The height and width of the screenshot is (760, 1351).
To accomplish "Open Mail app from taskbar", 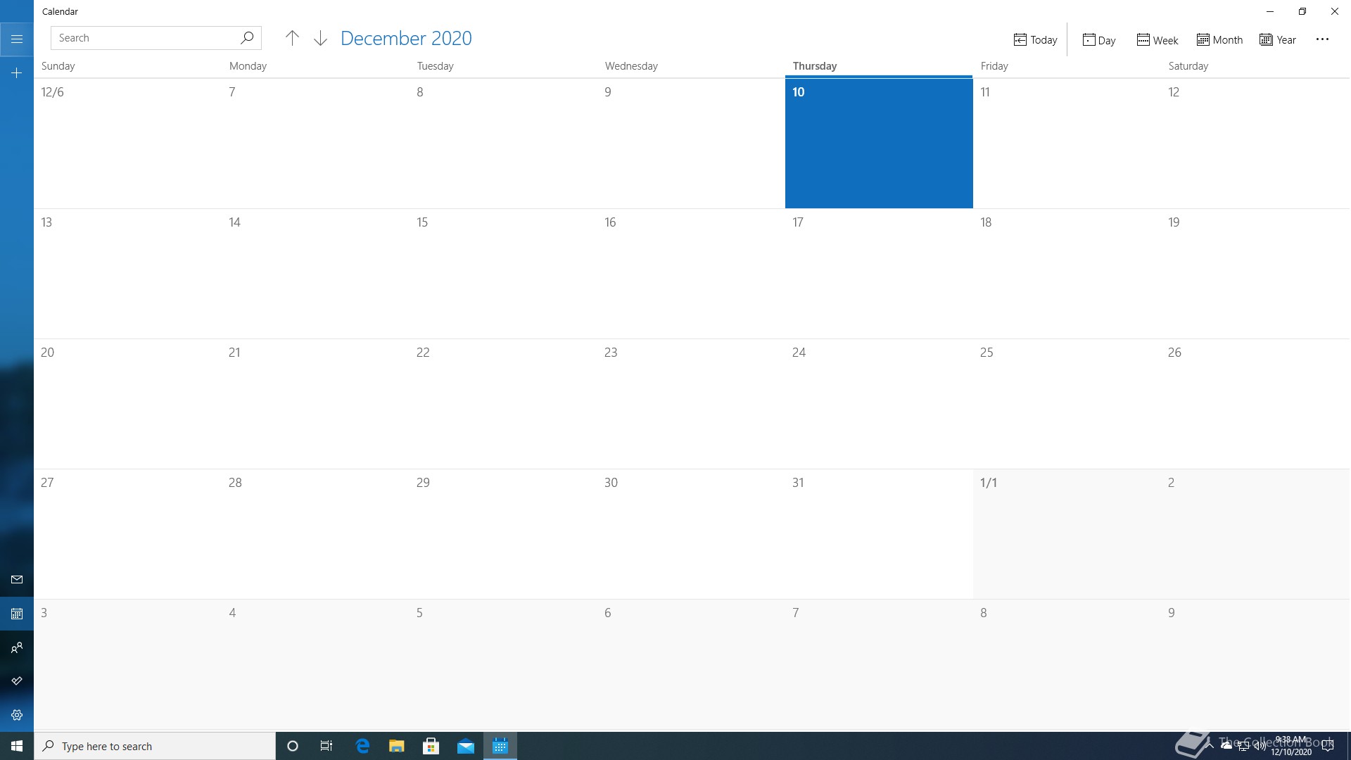I will tap(466, 746).
